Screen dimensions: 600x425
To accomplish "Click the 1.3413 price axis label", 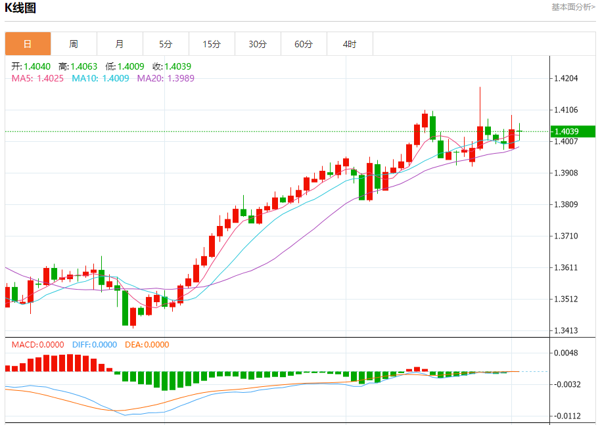I will [x=566, y=330].
